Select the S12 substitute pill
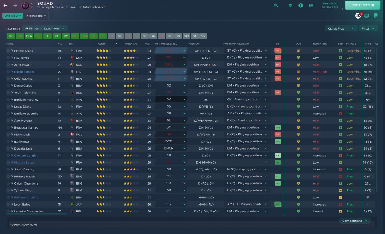385x234 pixels. coord(203,36)
